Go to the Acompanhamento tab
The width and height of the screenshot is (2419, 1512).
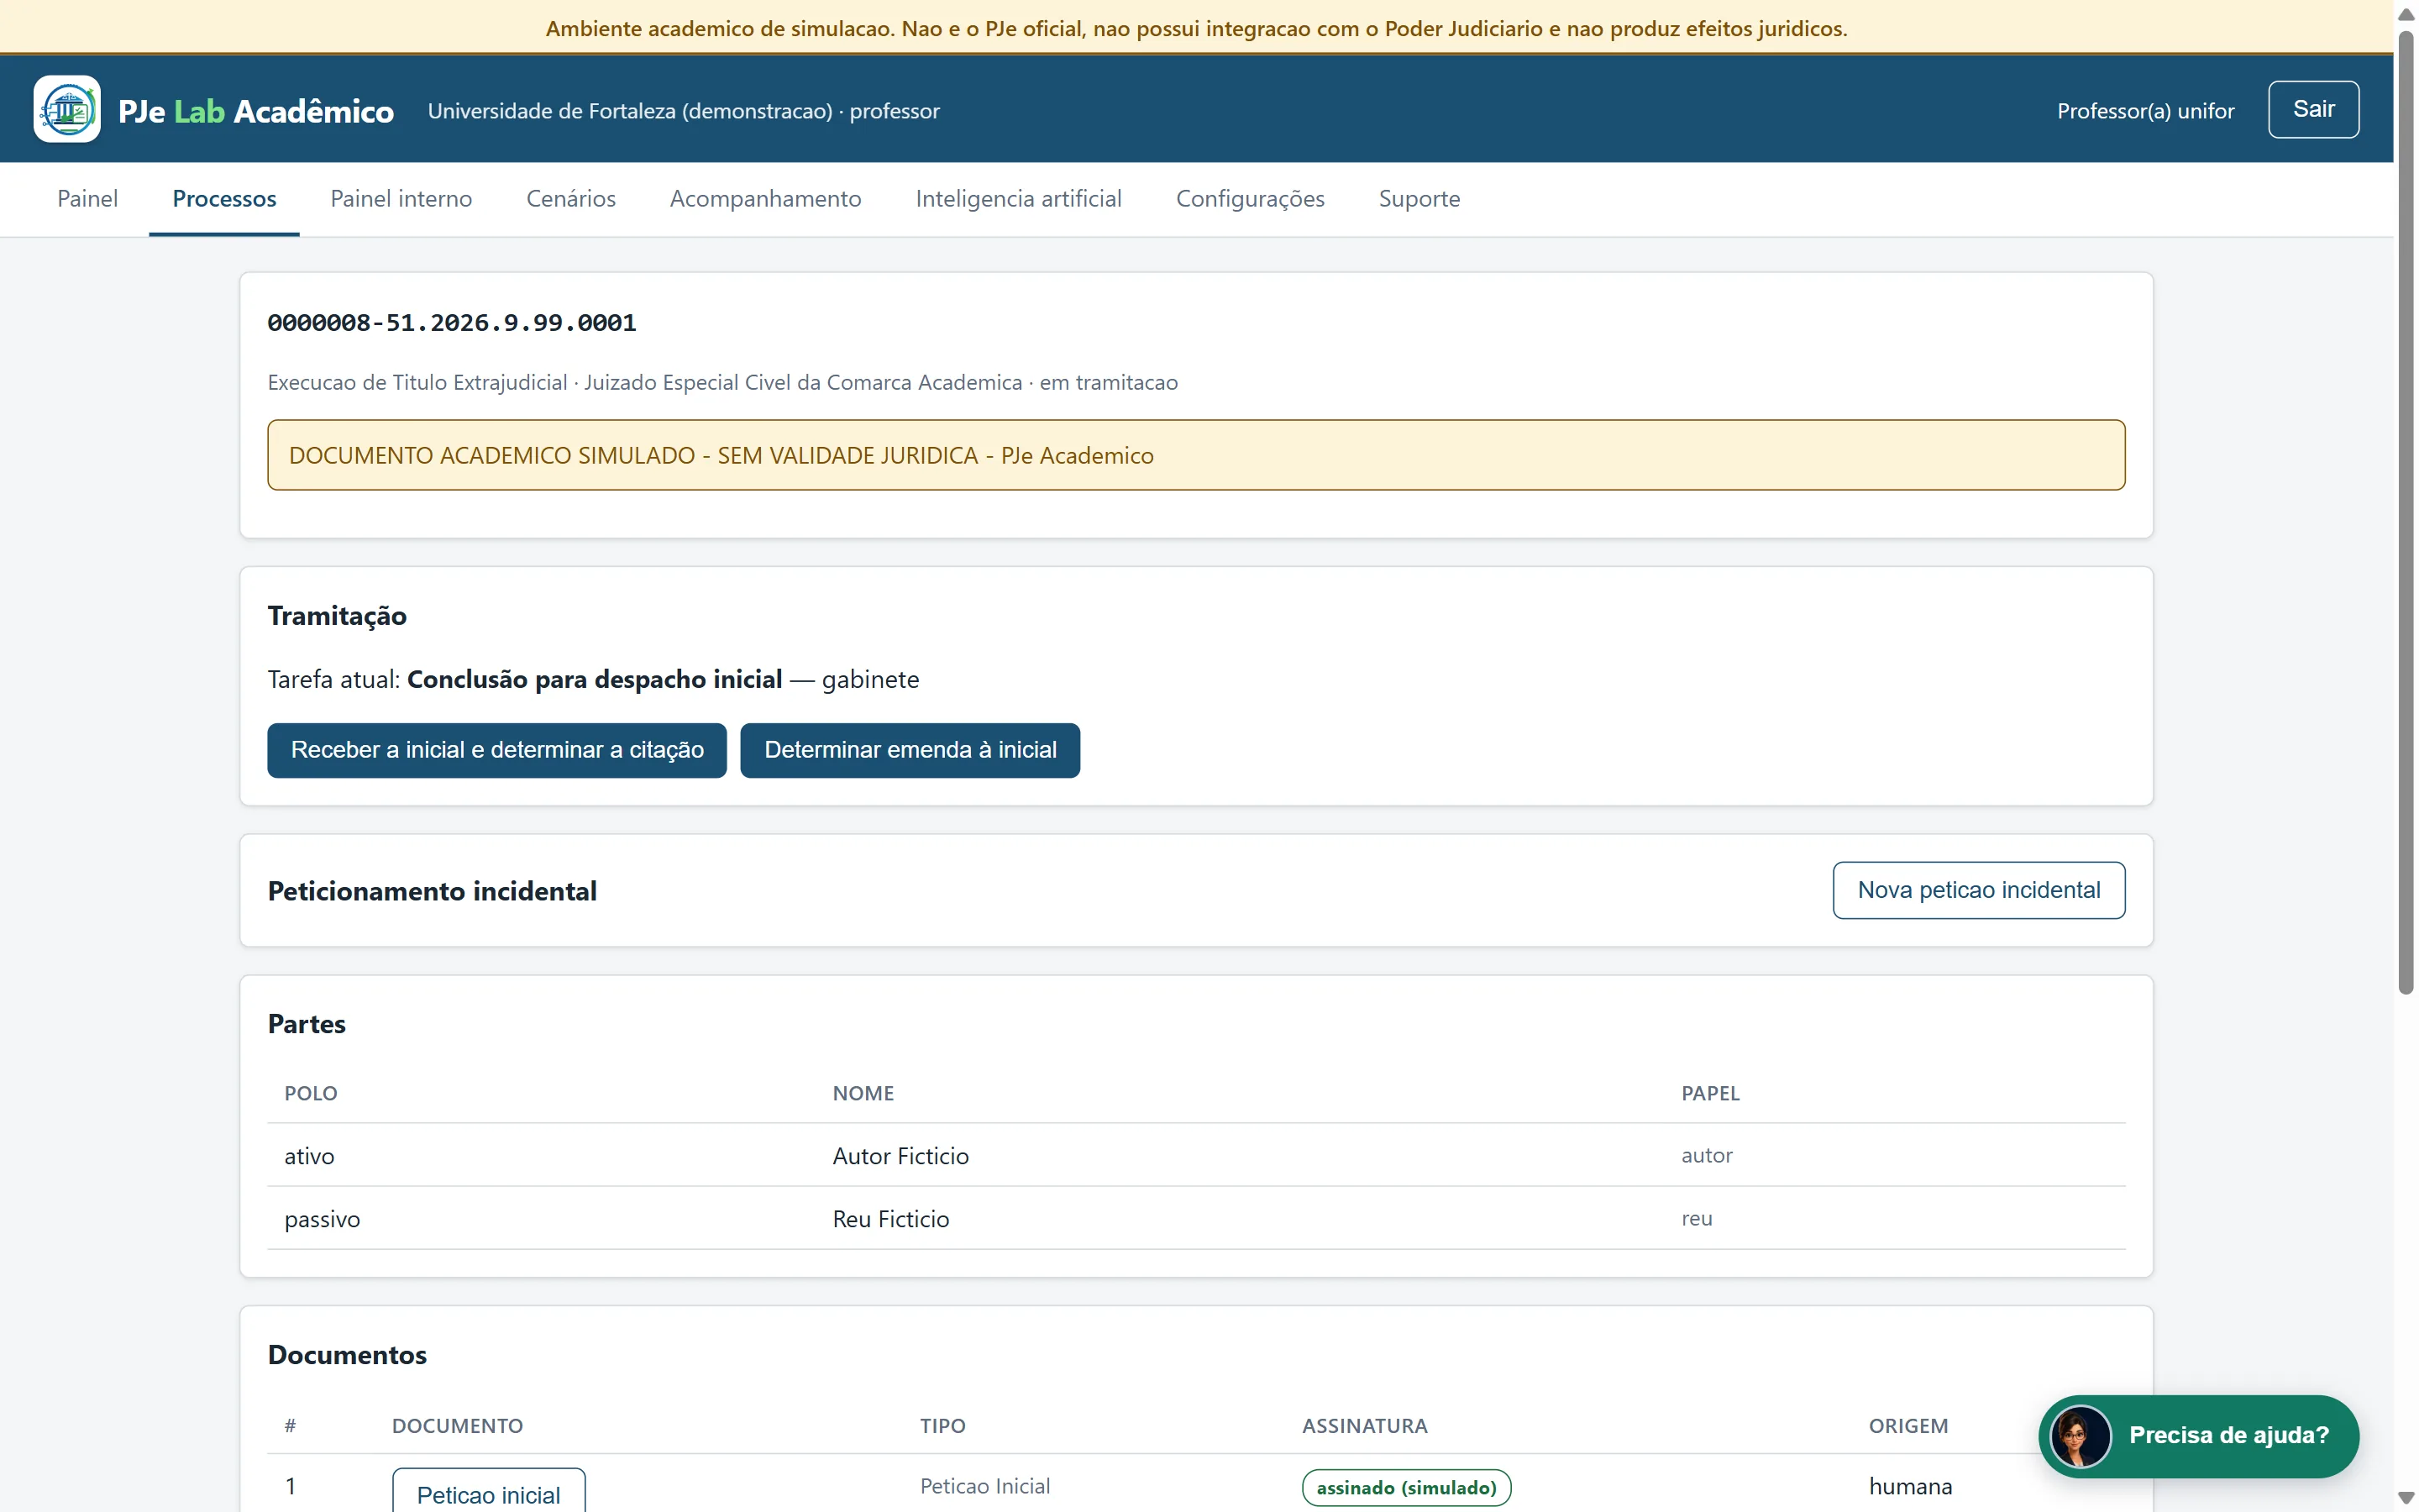click(x=764, y=198)
